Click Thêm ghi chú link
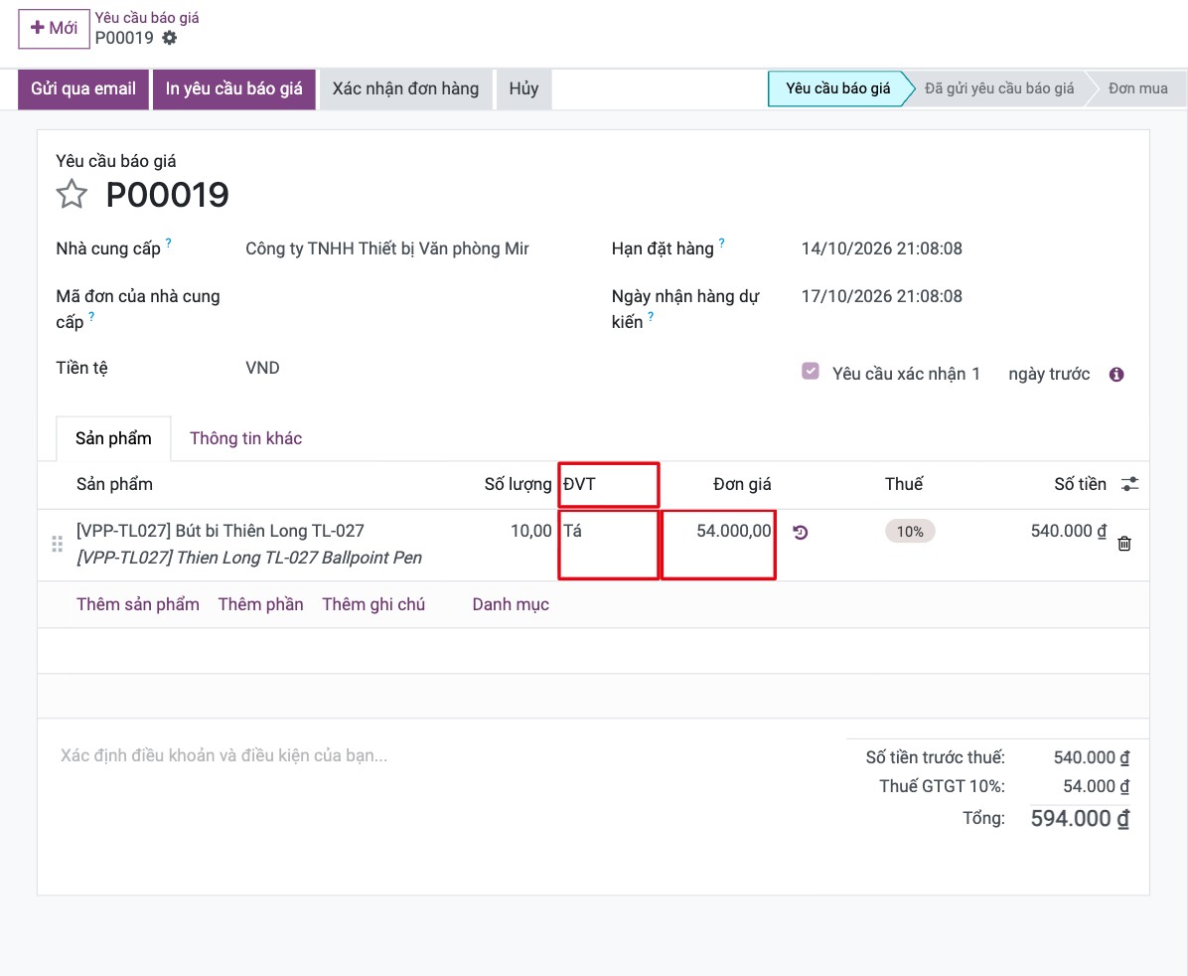The width and height of the screenshot is (1188, 976). click(x=373, y=604)
